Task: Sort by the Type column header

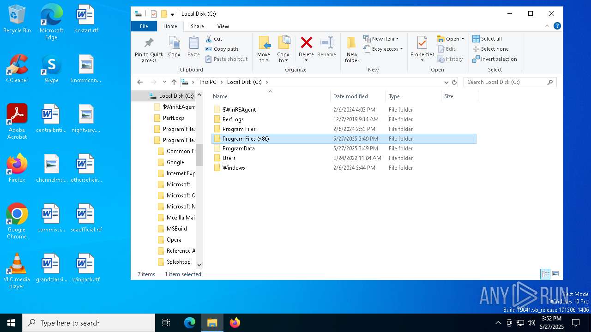Action: tap(414, 96)
